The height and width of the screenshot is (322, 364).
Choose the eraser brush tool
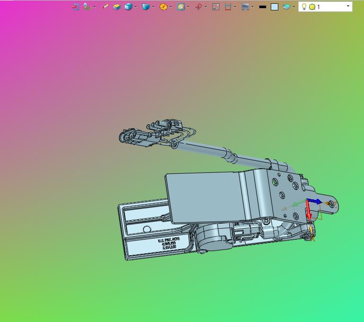pyautogui.click(x=105, y=7)
